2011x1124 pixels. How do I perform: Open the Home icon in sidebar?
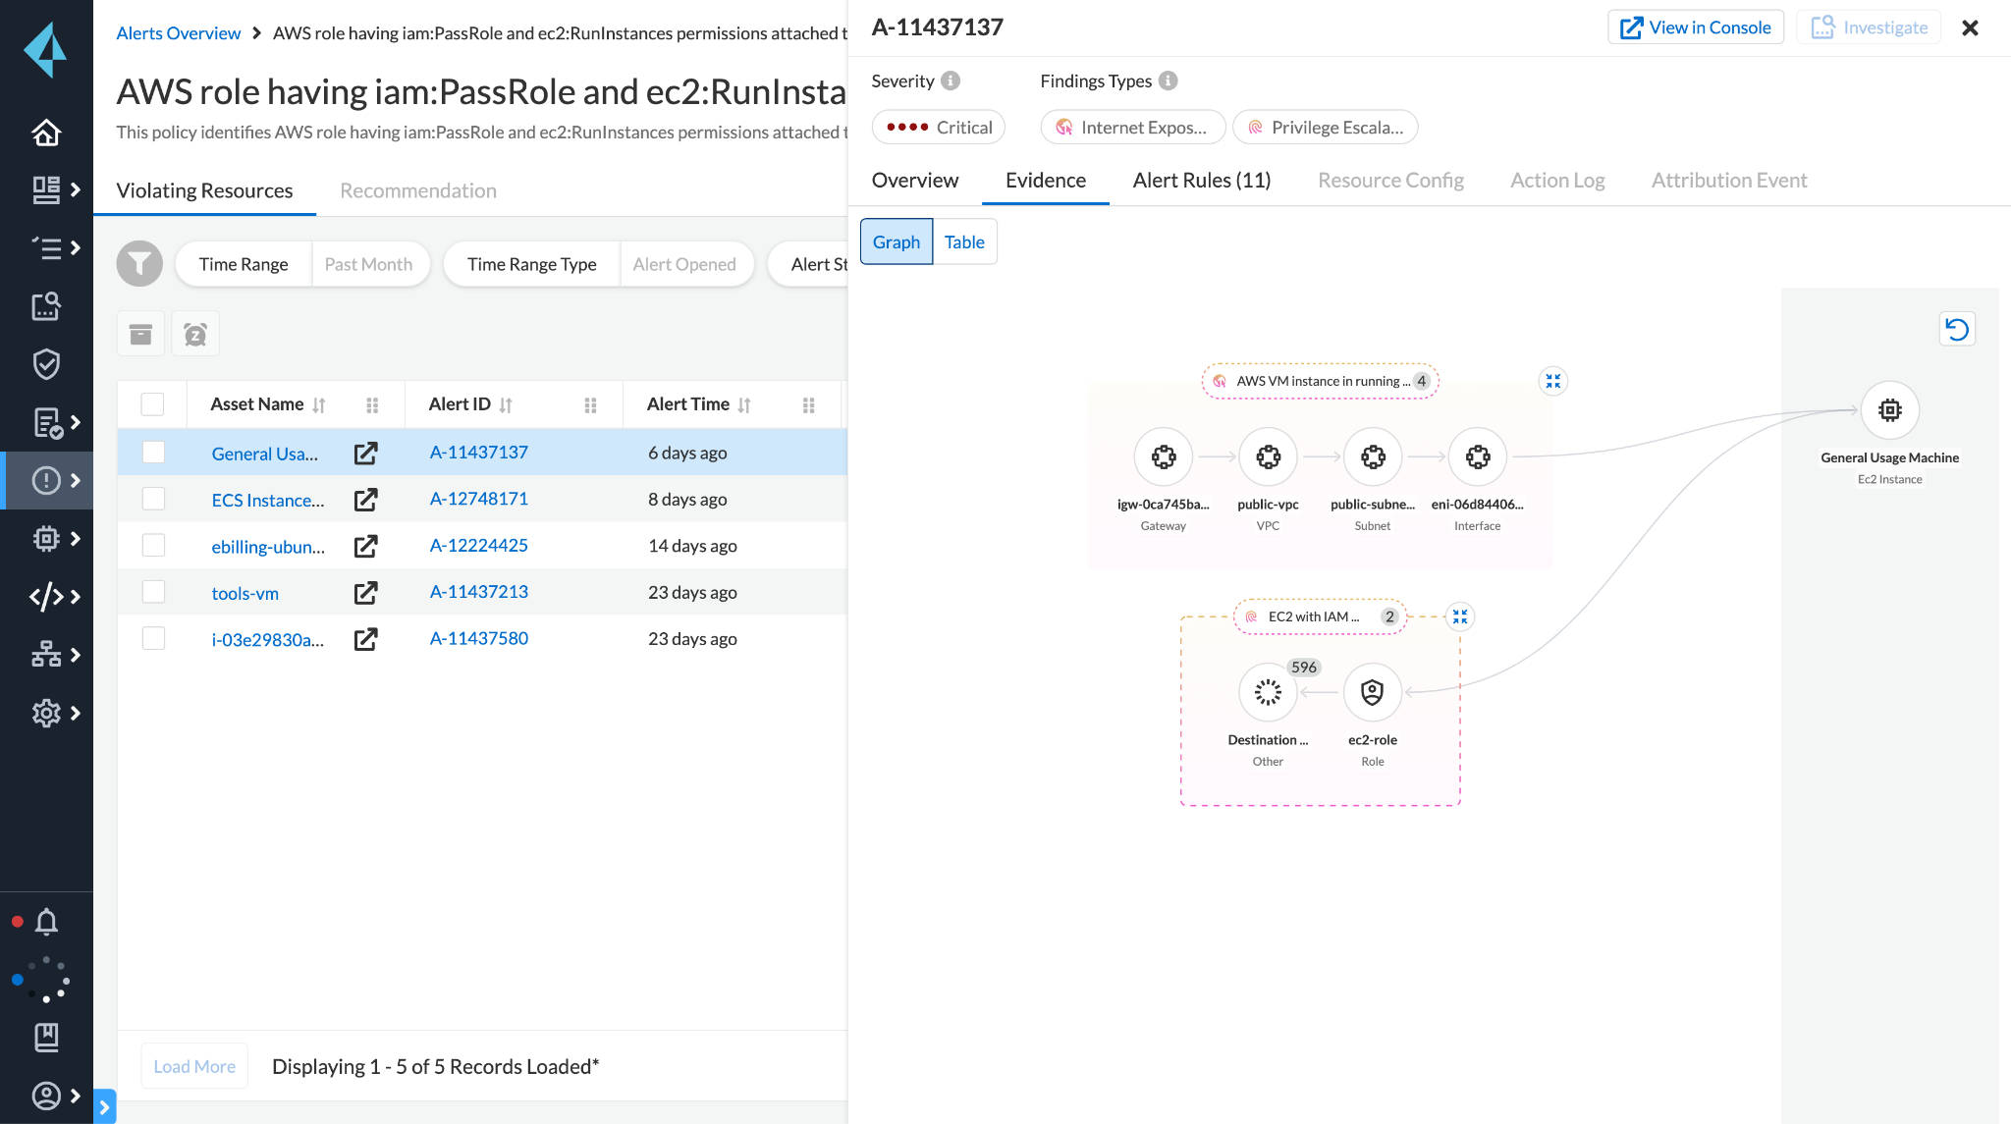[46, 132]
